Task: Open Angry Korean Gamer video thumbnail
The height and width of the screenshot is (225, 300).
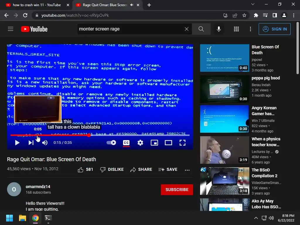Action: coord(224,119)
